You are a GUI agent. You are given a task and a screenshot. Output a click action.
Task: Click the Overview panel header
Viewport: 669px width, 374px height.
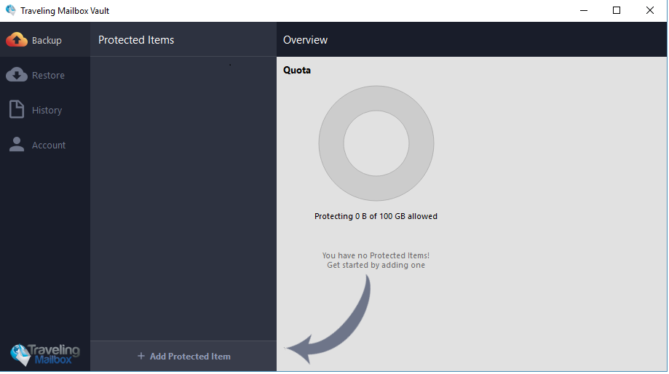tap(305, 40)
